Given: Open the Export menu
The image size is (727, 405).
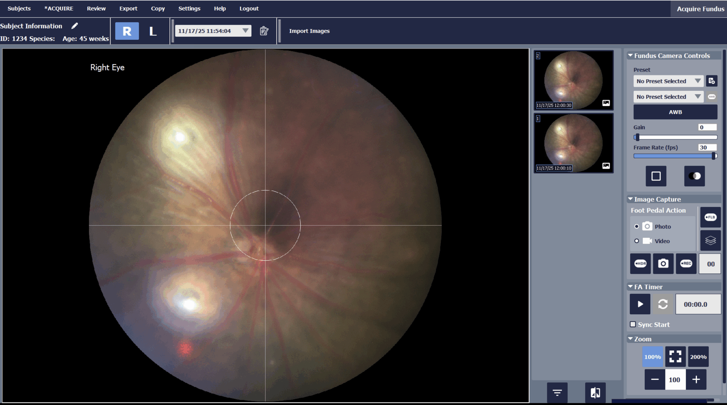Looking at the screenshot, I should pyautogui.click(x=128, y=9).
